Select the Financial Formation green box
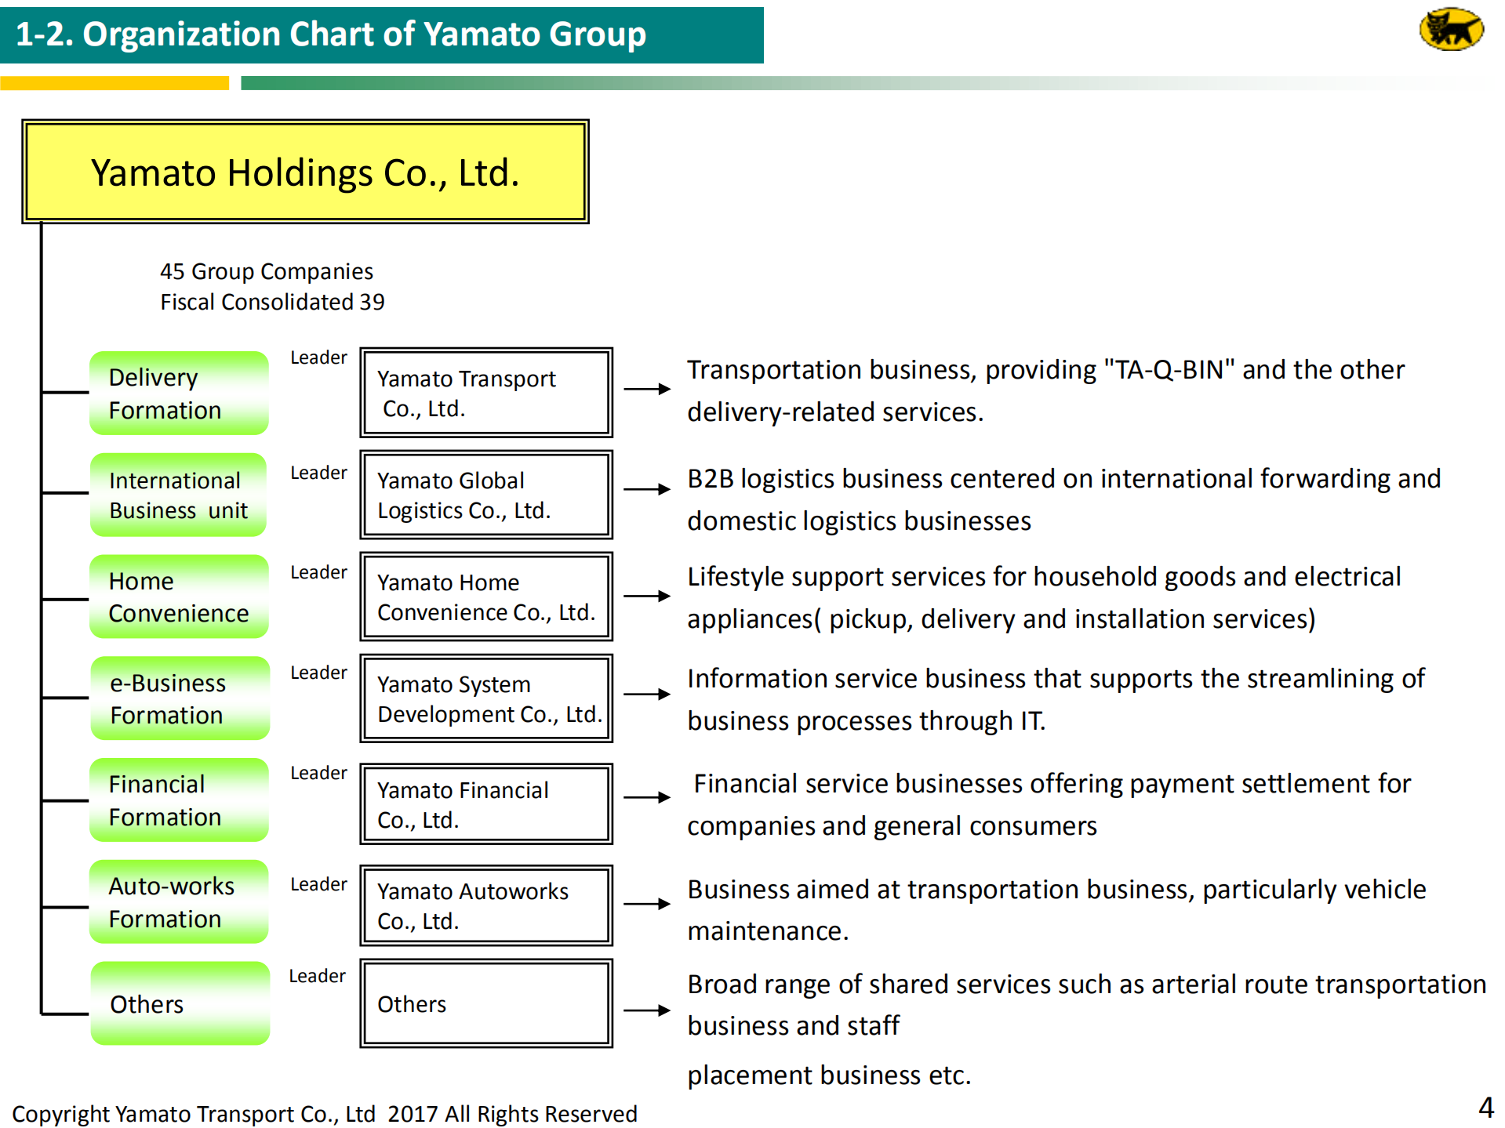 point(179,800)
